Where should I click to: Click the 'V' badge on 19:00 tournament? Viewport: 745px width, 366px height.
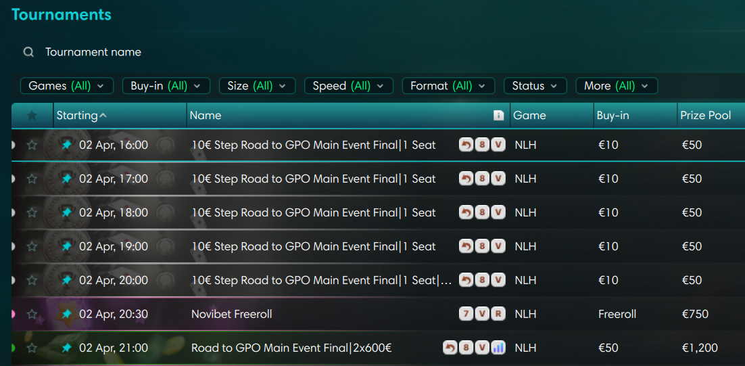click(x=498, y=246)
